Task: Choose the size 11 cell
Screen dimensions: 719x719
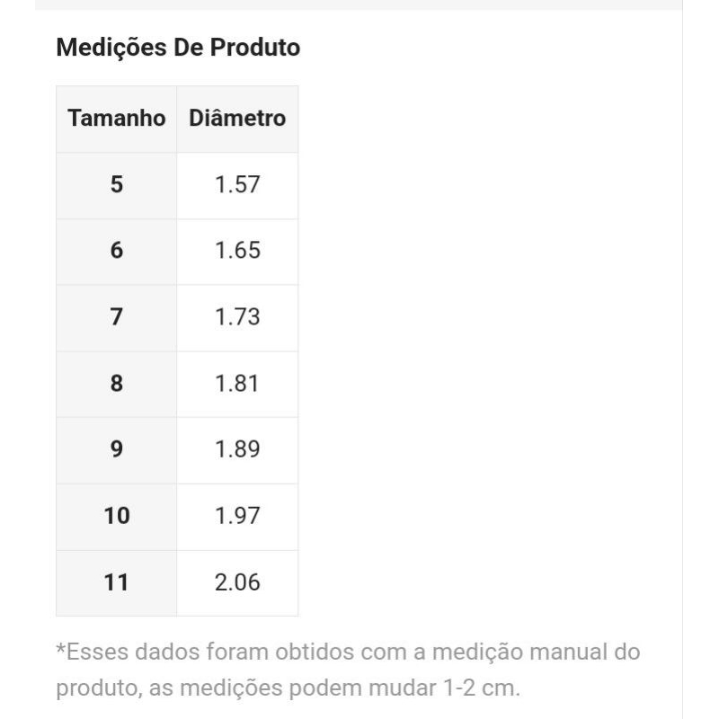Action: pyautogui.click(x=117, y=582)
